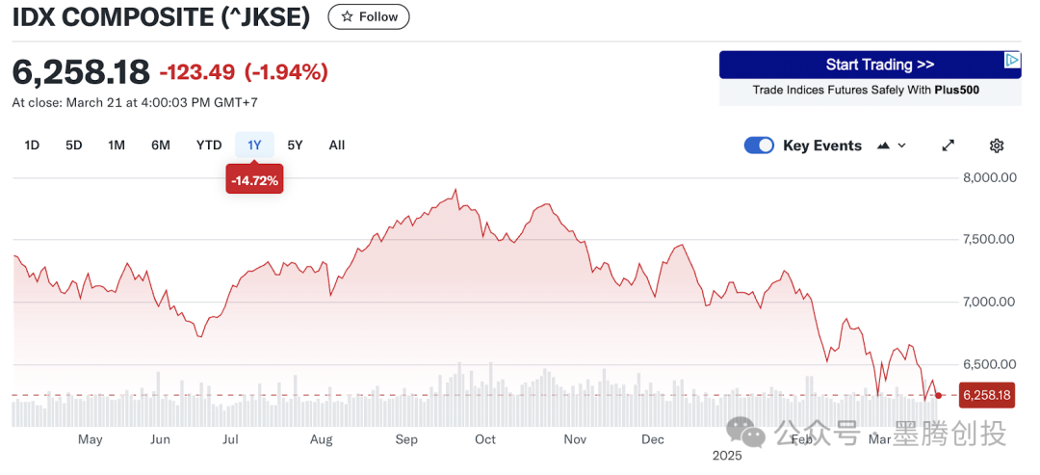
Task: Switch chart to 6M range
Action: [161, 145]
